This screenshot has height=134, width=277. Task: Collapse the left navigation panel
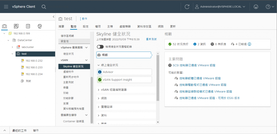coord(54,17)
